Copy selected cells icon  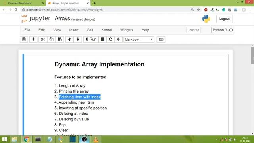51,39
